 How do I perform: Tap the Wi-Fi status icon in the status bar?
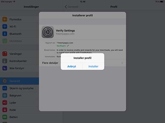[x=14, y=2]
